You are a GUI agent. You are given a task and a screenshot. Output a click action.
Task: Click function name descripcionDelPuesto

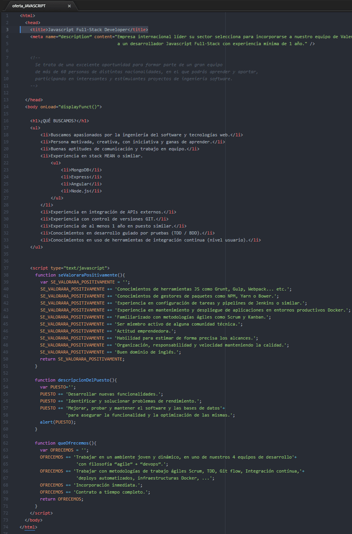(x=84, y=380)
